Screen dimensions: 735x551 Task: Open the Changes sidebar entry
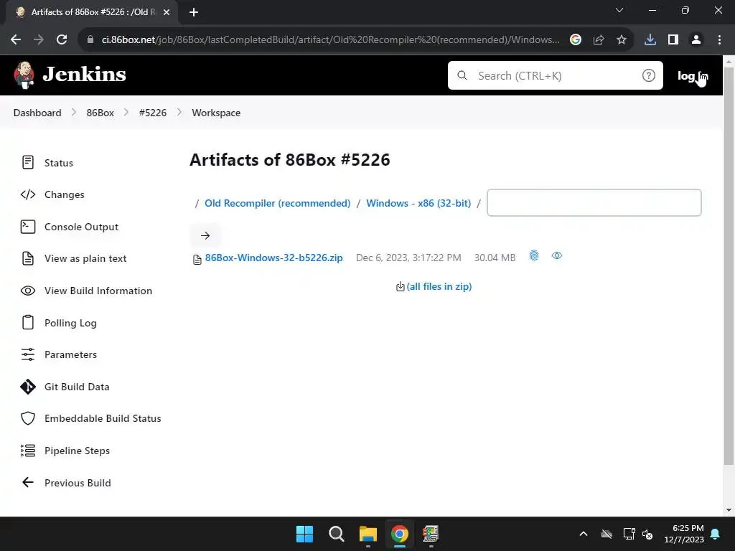pos(52,194)
